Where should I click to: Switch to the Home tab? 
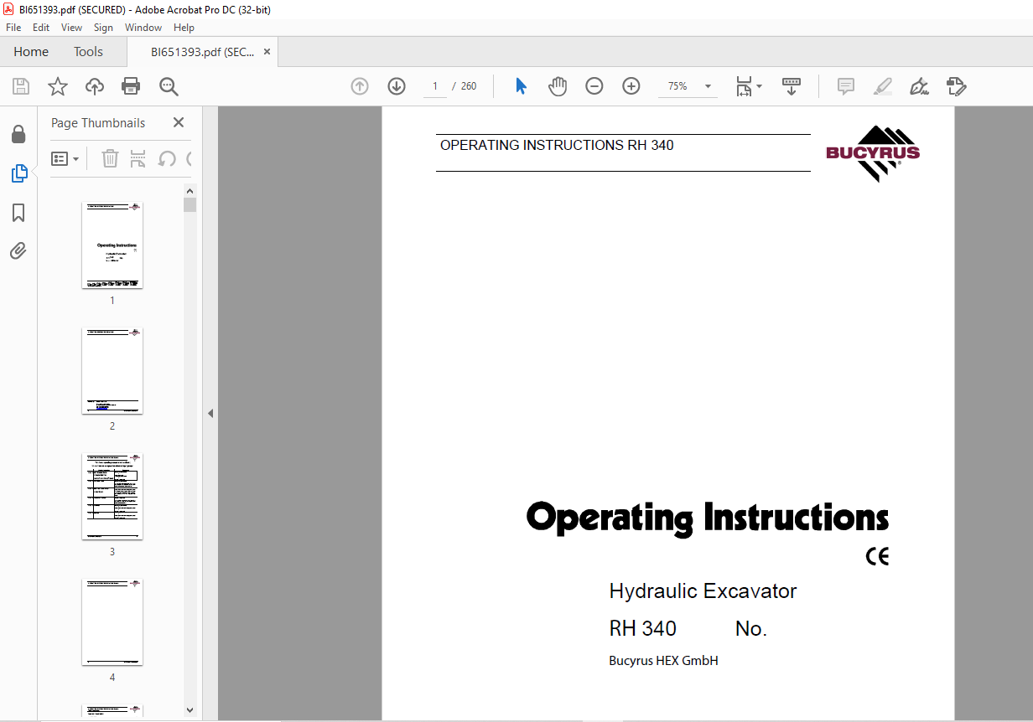31,52
